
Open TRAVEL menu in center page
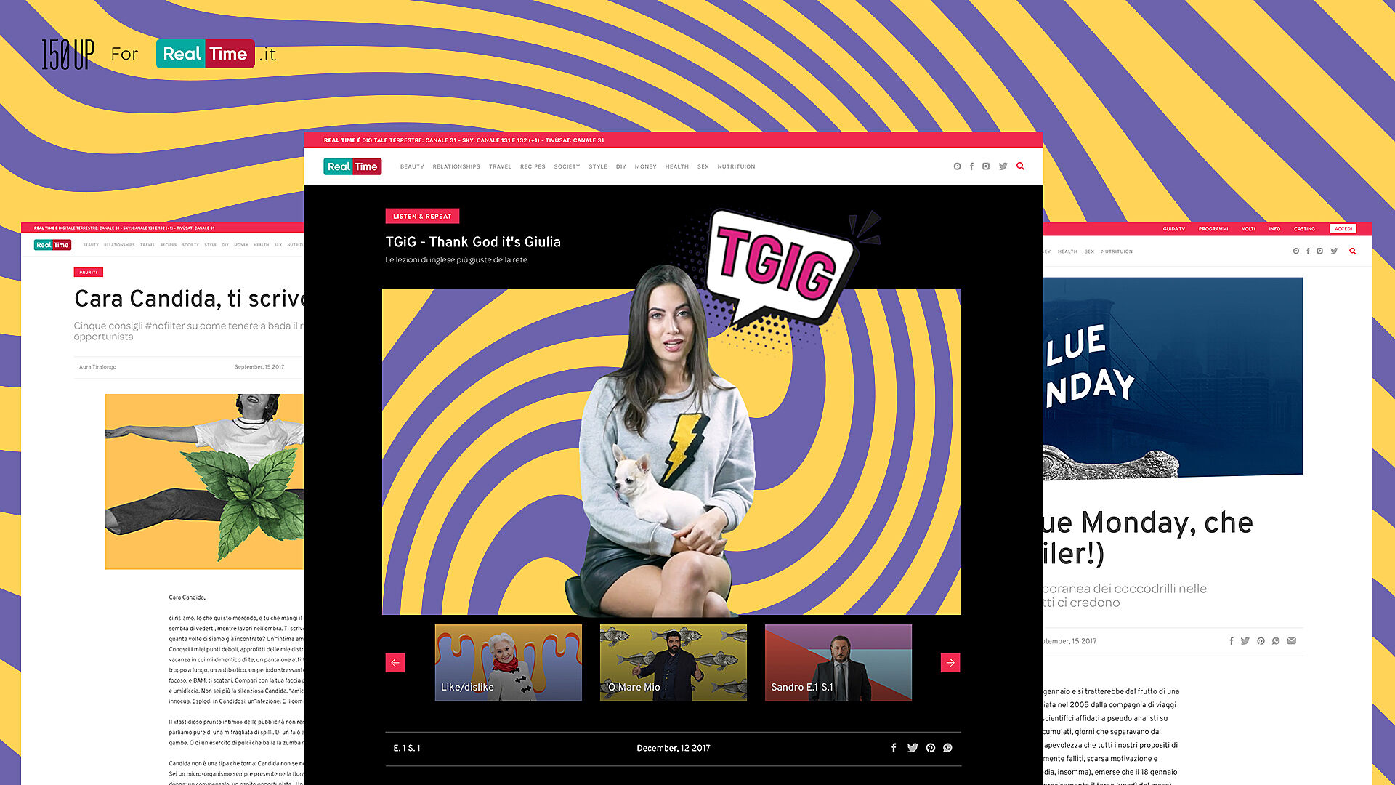pos(500,166)
